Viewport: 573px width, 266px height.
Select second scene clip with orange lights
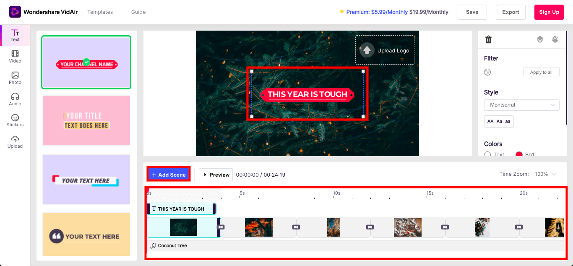(x=258, y=227)
